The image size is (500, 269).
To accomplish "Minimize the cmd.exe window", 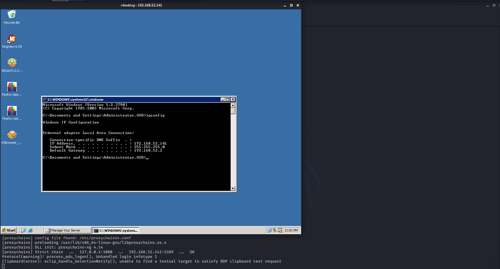I will coord(223,100).
